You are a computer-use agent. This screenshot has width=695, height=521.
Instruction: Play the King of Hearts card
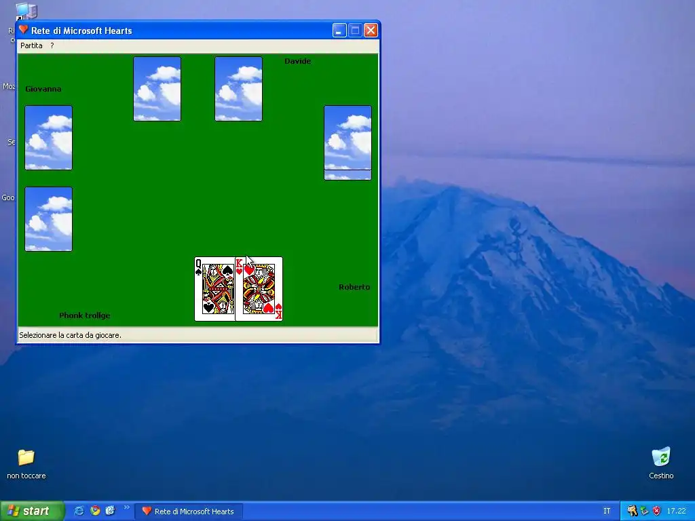click(x=259, y=289)
